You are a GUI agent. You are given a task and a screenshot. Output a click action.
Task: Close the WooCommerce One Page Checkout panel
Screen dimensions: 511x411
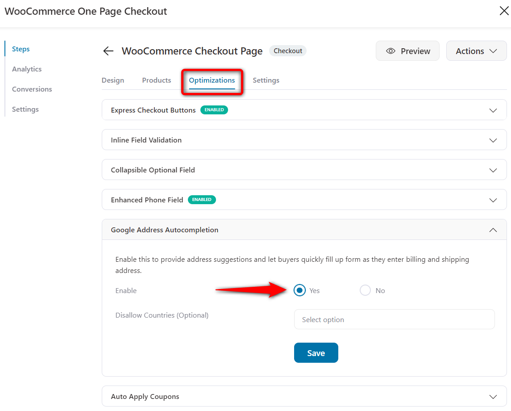coord(504,11)
